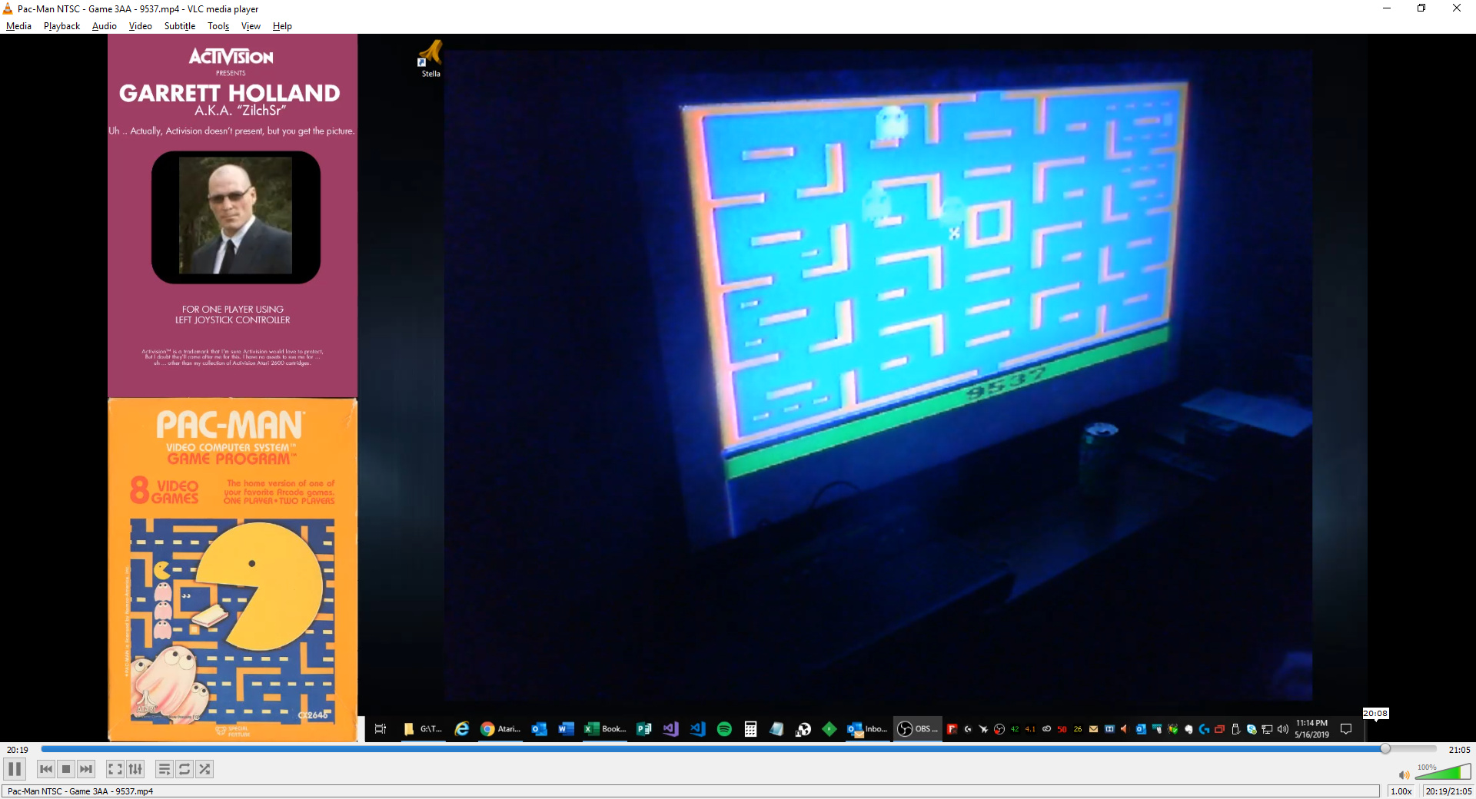1476x799 pixels.
Task: Toggle fullscreen video mode
Action: 115,769
